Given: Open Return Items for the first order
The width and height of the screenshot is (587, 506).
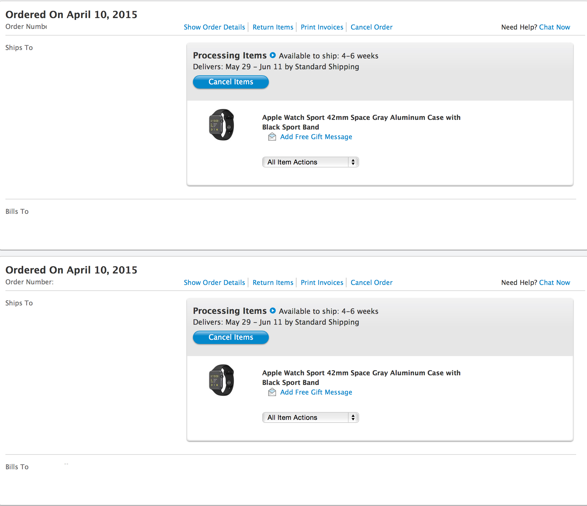Looking at the screenshot, I should (273, 27).
